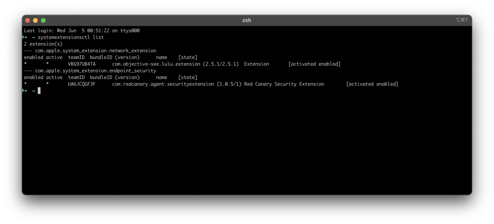The height and width of the screenshot is (224, 494).
Task: Click the systemextensionsctl list command text
Action: coord(71,37)
